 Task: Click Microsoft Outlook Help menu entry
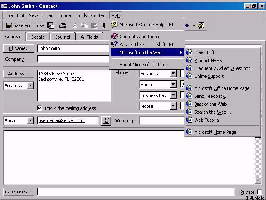coord(147,25)
